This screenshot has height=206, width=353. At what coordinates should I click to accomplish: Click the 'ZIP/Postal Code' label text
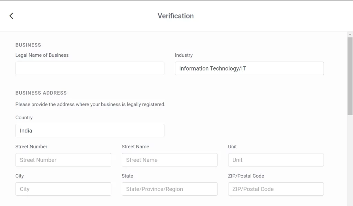(x=246, y=176)
